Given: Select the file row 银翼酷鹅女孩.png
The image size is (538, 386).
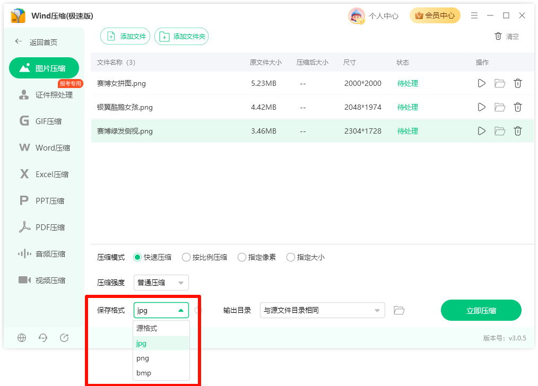Looking at the screenshot, I should (312, 107).
